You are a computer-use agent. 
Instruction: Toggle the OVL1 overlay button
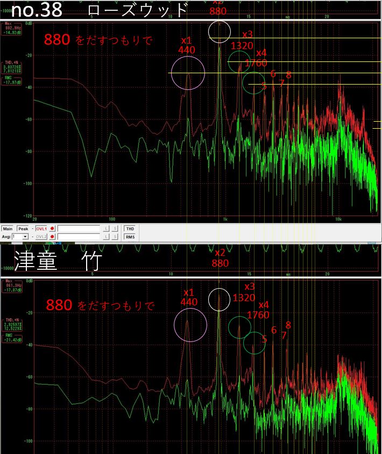[x=41, y=228]
